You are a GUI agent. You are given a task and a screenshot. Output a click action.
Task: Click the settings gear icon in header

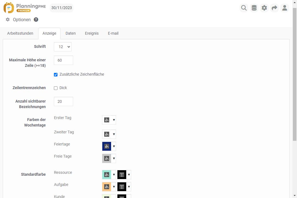(x=264, y=8)
